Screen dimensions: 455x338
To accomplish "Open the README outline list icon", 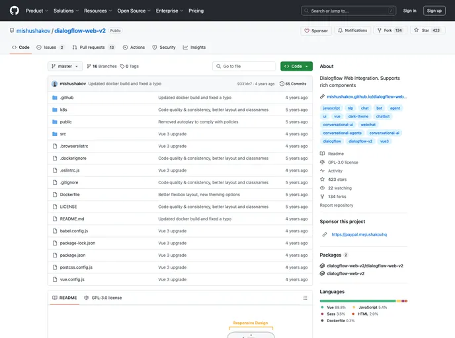I will click(x=305, y=298).
